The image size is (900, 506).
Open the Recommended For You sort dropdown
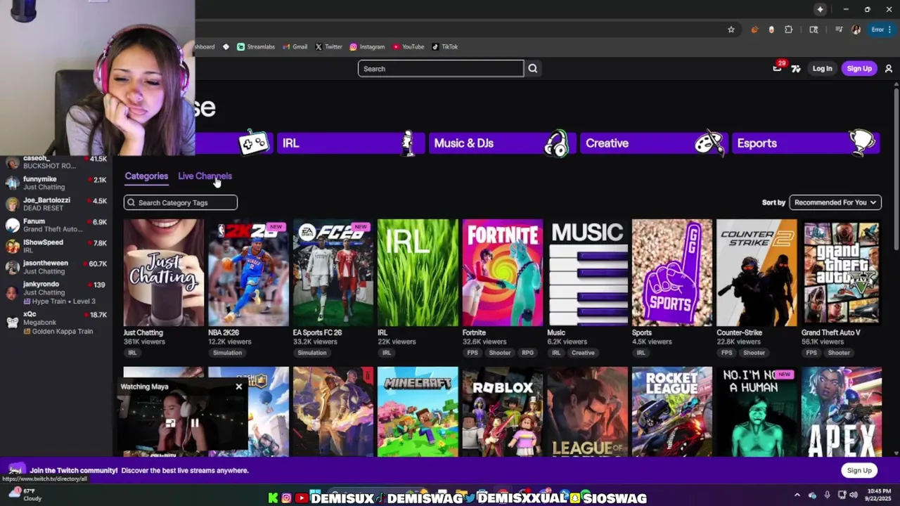pos(835,202)
